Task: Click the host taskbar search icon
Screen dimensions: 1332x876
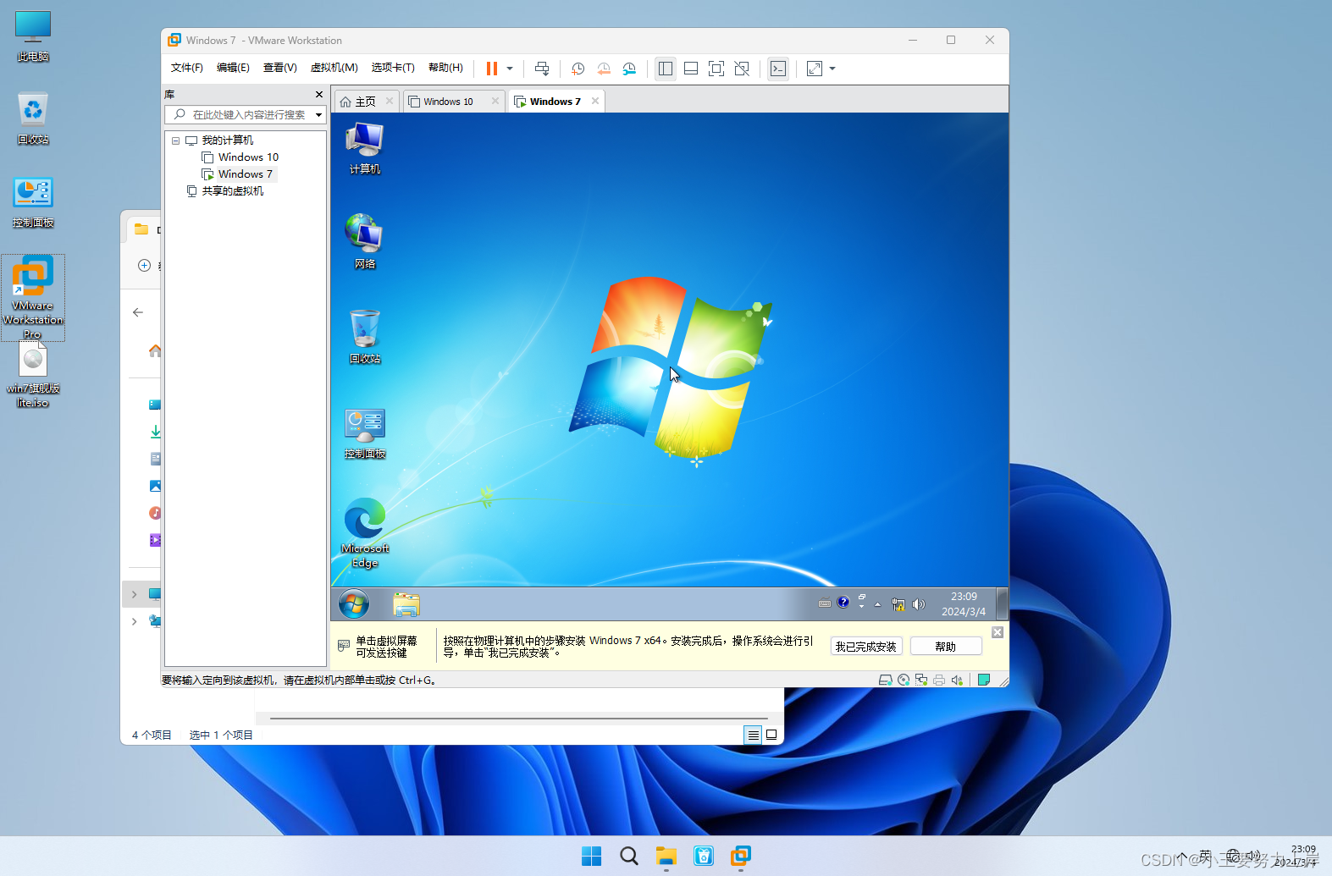Action: (629, 856)
